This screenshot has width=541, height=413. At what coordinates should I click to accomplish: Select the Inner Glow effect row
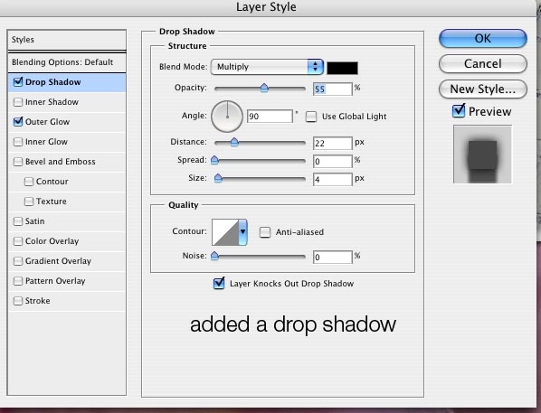pos(67,142)
